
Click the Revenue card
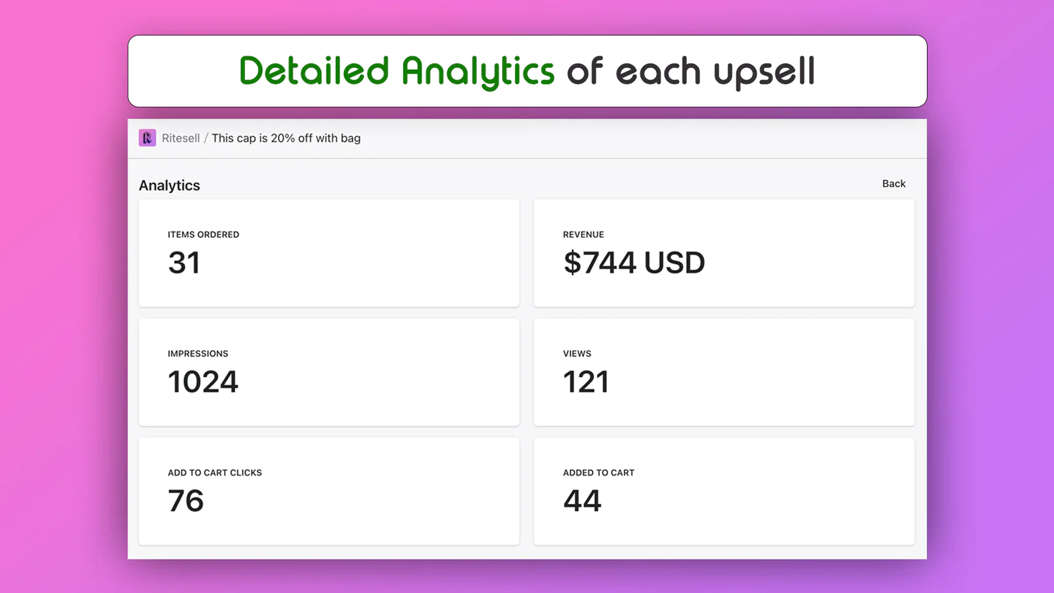(724, 253)
